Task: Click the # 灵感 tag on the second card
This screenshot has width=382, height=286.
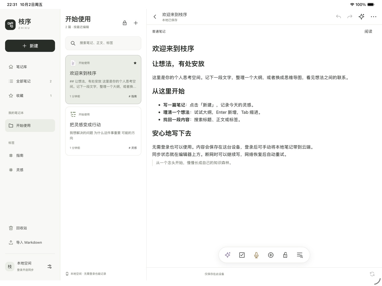Action: coord(133,148)
